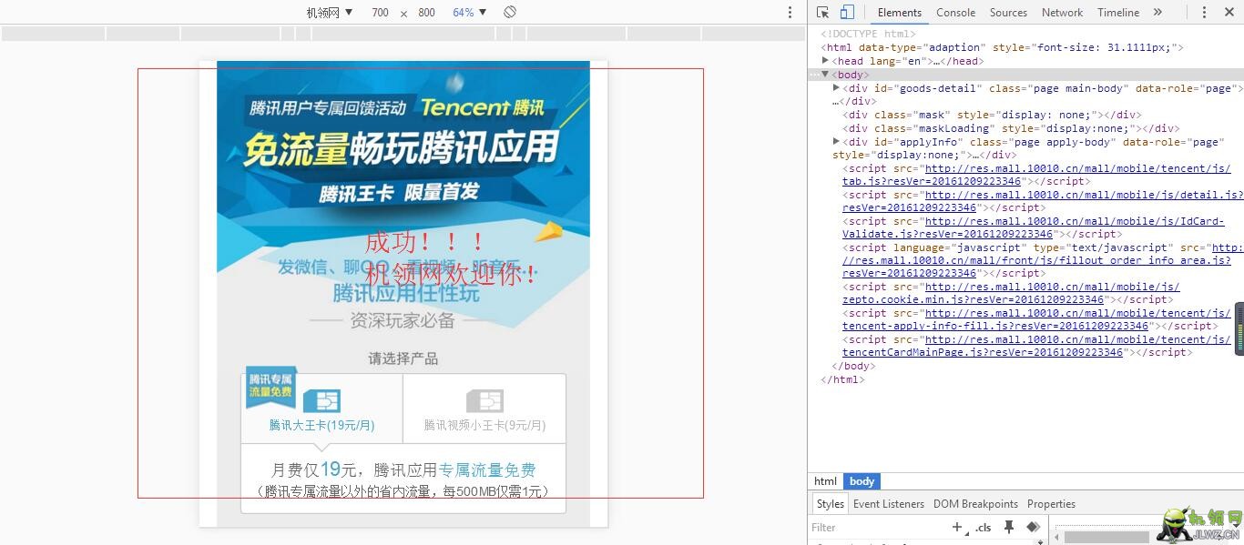Image resolution: width=1244 pixels, height=545 pixels.
Task: Open the Event Listeners sub-tab
Action: point(889,504)
